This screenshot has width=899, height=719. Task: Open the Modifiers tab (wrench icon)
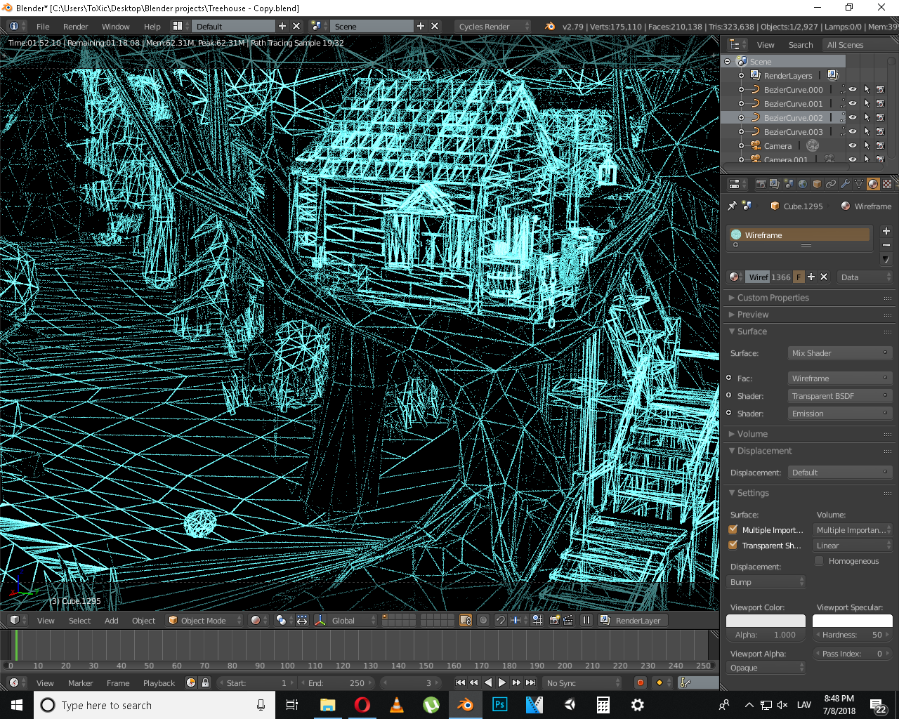(x=845, y=184)
